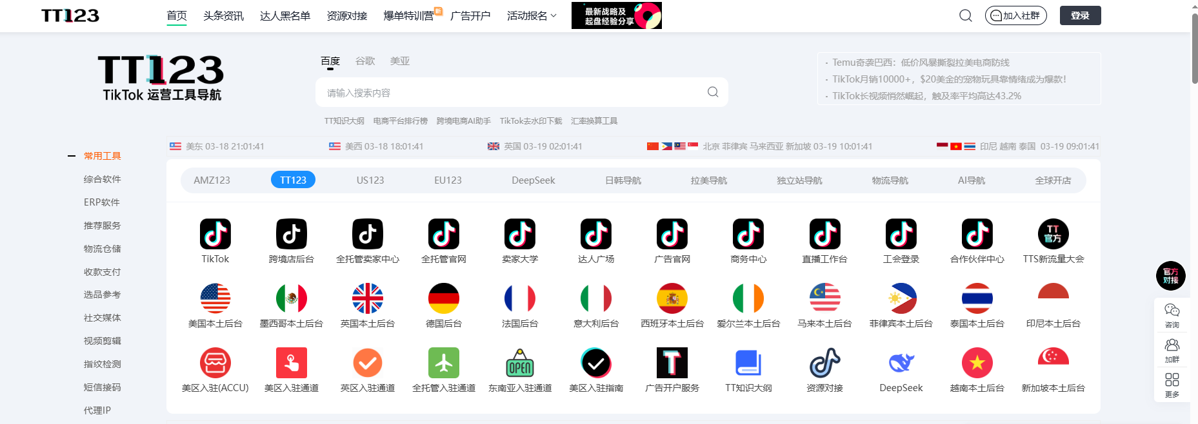Open 达人广场 icon
Image resolution: width=1198 pixels, height=424 pixels.
[x=596, y=234]
